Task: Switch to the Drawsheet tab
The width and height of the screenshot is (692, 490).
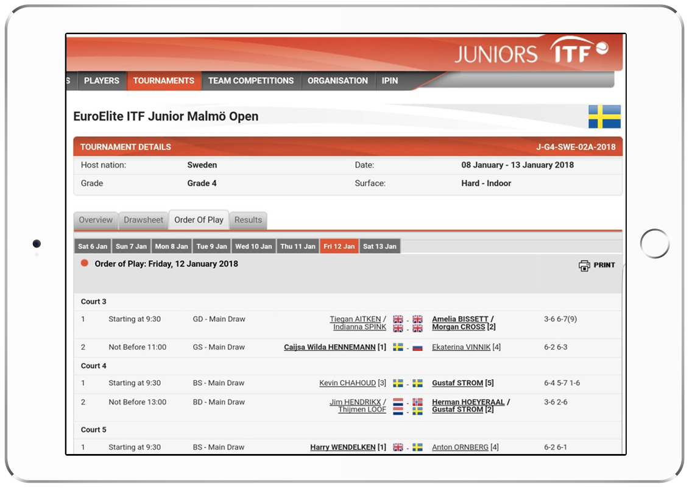Action: coord(143,220)
